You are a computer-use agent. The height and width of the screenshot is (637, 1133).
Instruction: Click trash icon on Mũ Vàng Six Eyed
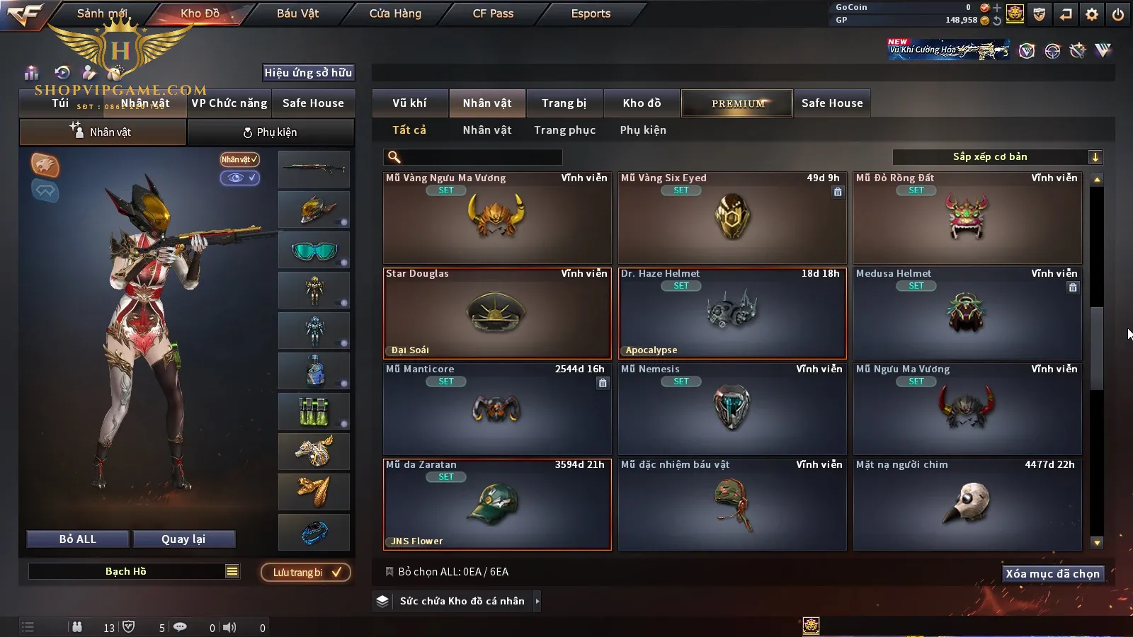tap(838, 192)
